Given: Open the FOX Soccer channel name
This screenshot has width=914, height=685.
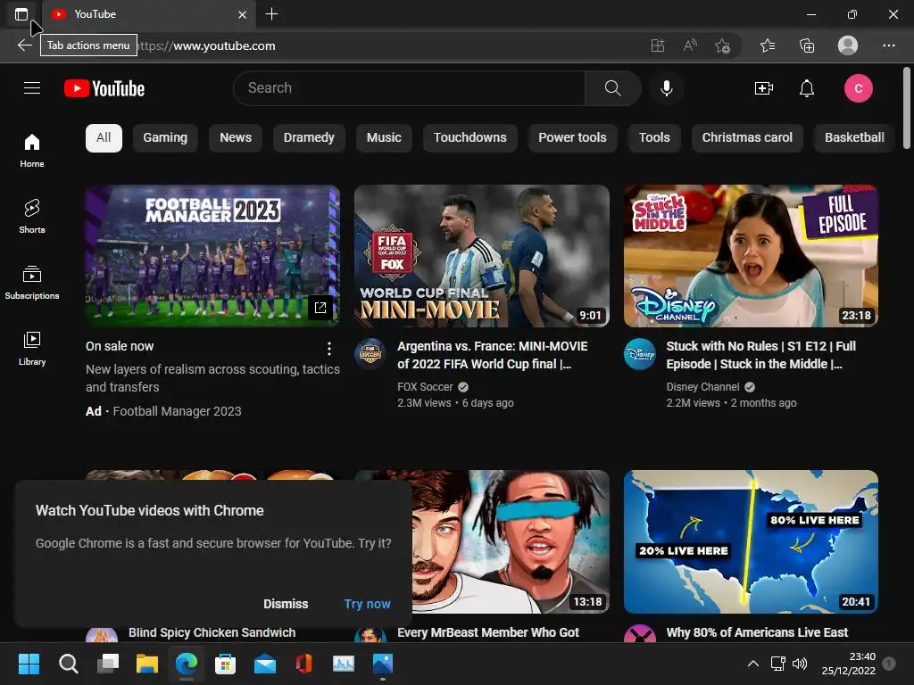Looking at the screenshot, I should point(425,387).
